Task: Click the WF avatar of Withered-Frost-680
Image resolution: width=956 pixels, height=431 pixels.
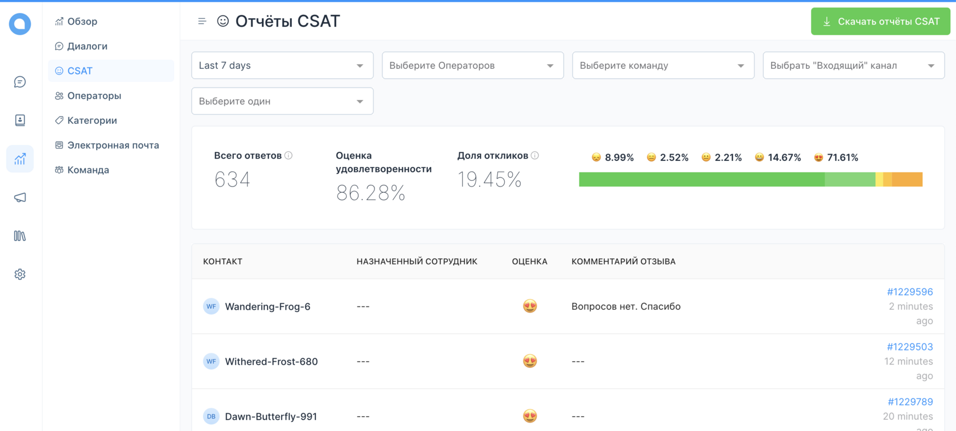Action: coord(211,361)
